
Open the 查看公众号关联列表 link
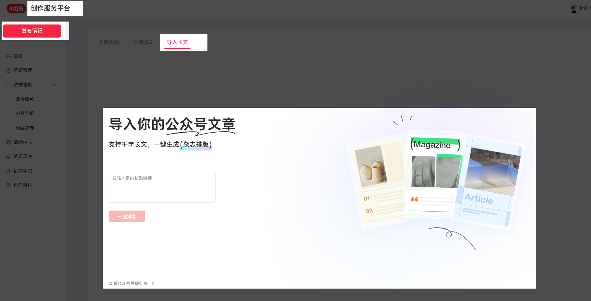coord(128,283)
